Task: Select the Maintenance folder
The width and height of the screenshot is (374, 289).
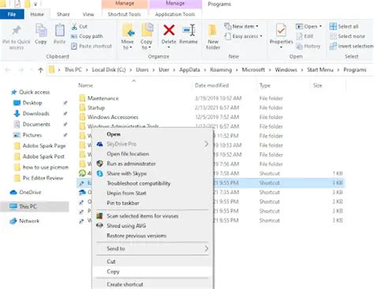Action: pyautogui.click(x=103, y=98)
